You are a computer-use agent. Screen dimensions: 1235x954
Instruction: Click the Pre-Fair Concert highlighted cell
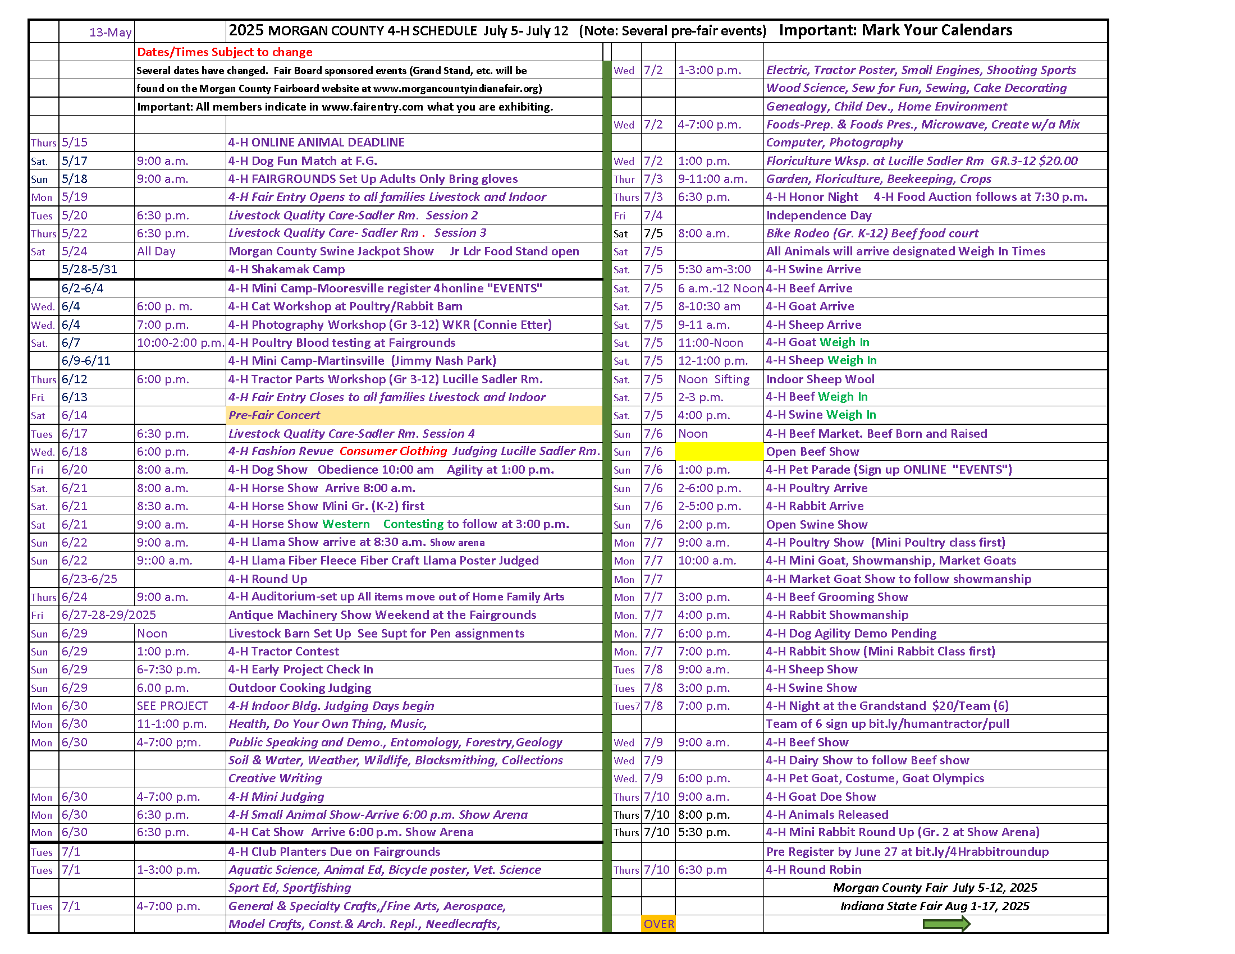[x=414, y=415]
